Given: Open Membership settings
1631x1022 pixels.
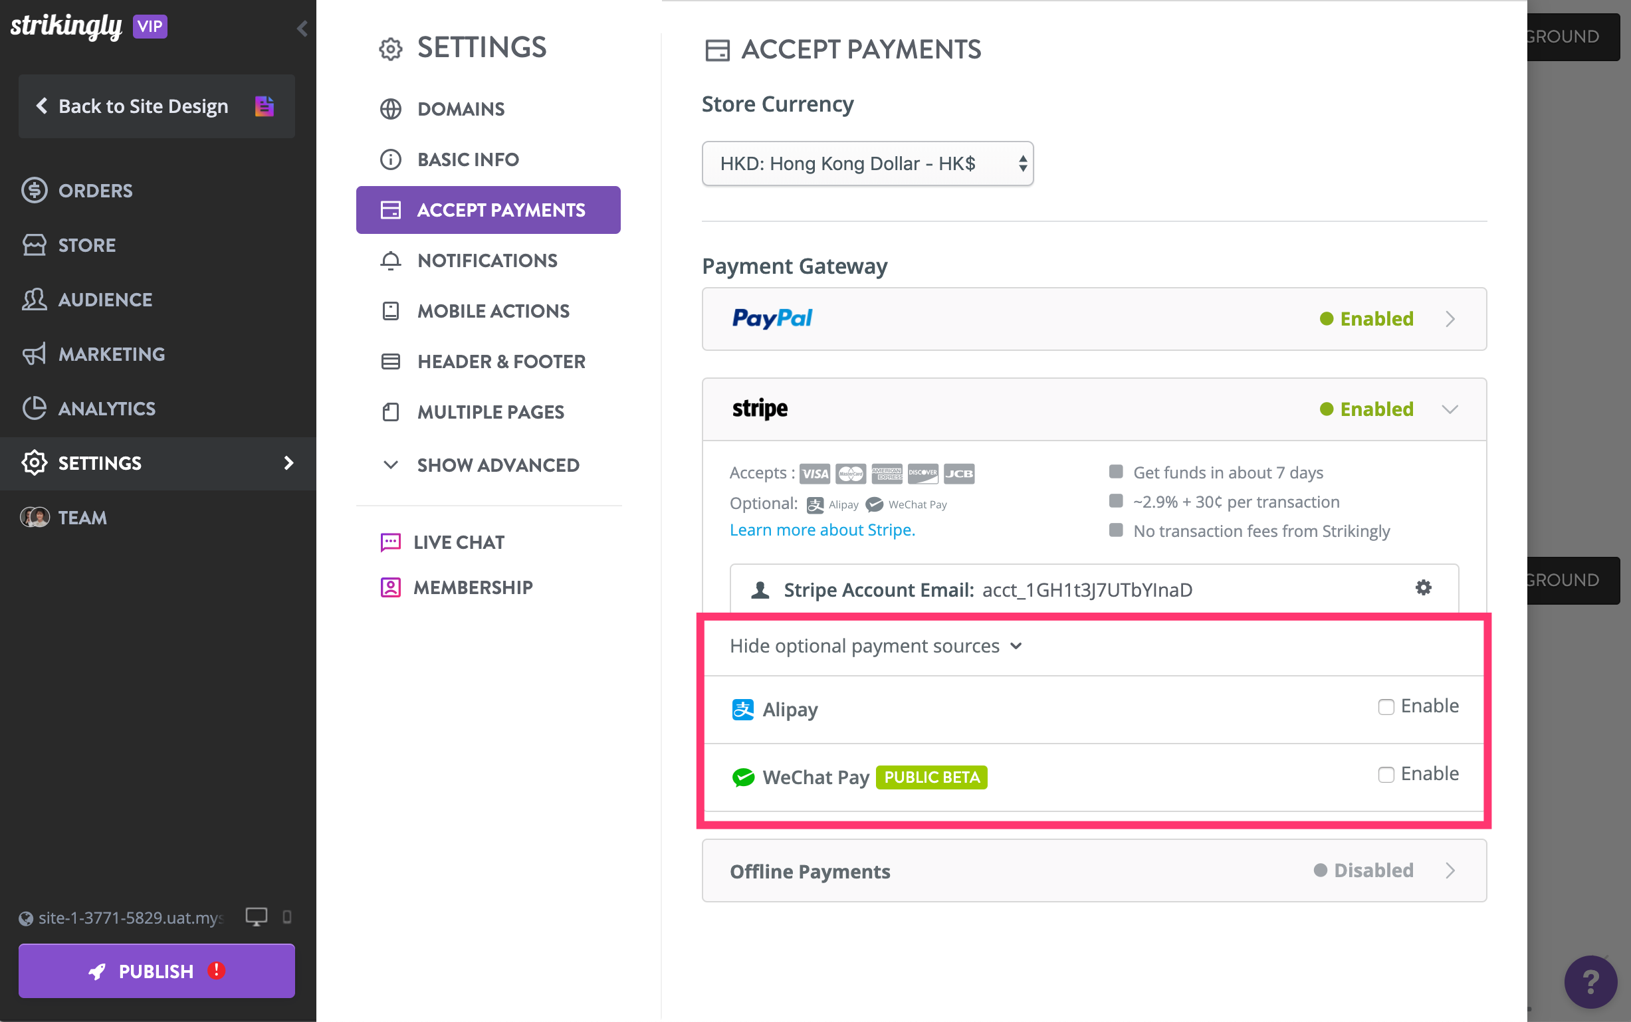Looking at the screenshot, I should point(457,587).
